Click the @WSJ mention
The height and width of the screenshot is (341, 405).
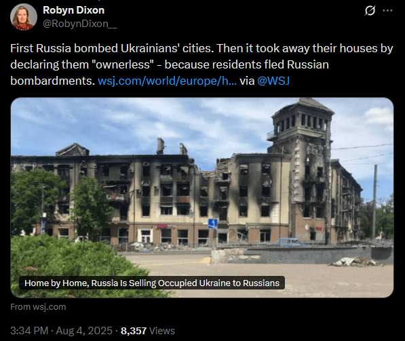tap(273, 81)
